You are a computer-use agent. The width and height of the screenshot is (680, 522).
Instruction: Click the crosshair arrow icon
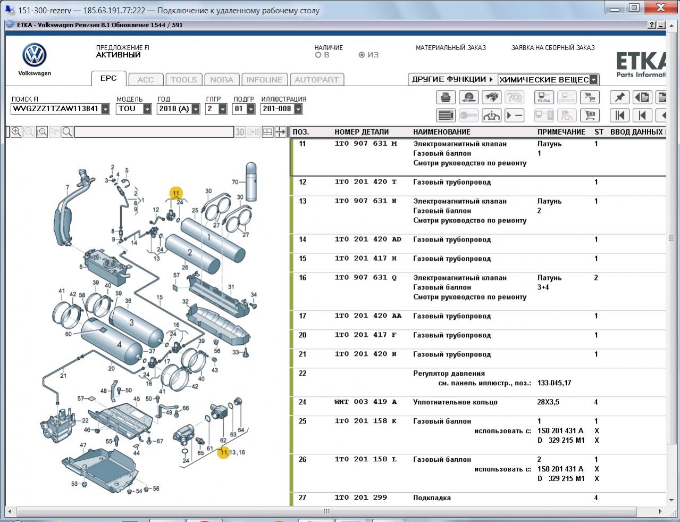click(280, 132)
